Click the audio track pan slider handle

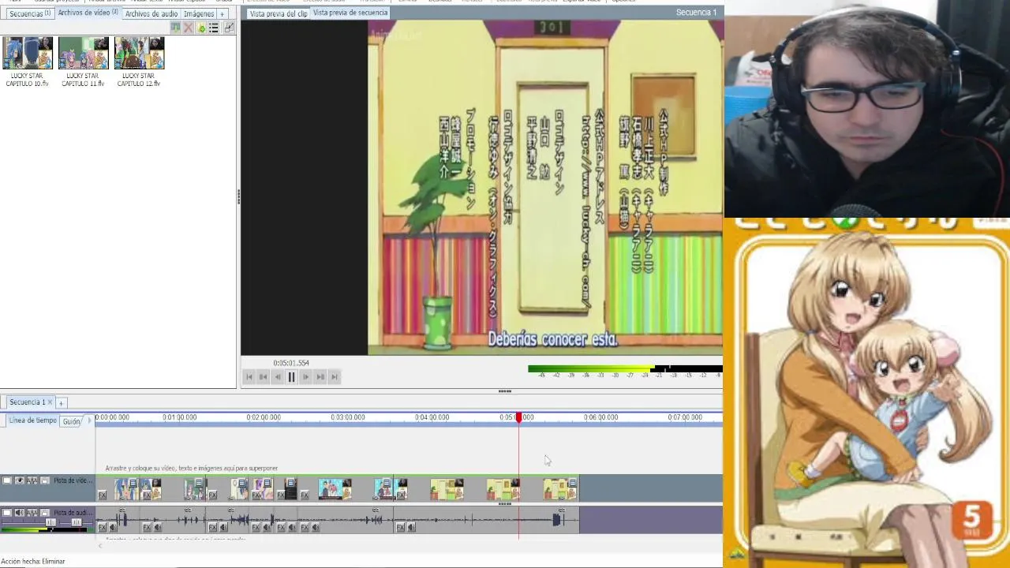(76, 522)
